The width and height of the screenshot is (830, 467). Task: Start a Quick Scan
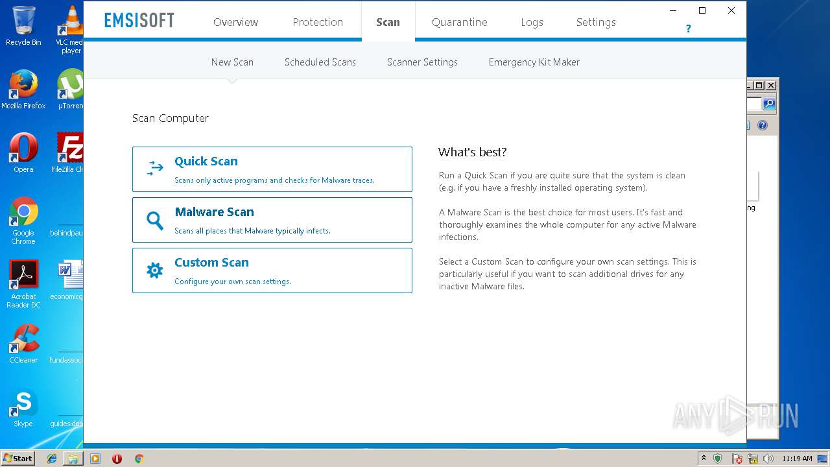tap(272, 169)
